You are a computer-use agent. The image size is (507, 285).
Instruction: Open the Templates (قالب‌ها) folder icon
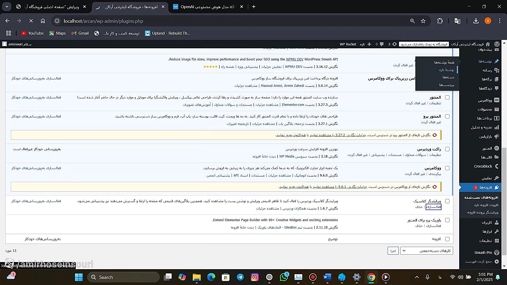pyautogui.click(x=496, y=157)
